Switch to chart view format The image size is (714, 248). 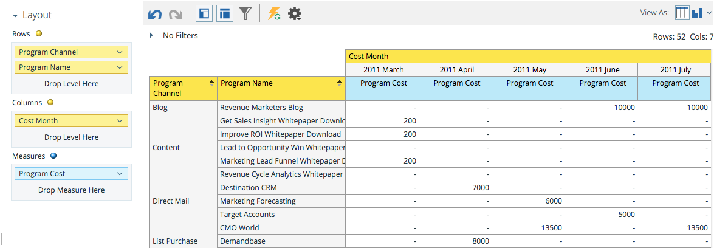(x=697, y=13)
